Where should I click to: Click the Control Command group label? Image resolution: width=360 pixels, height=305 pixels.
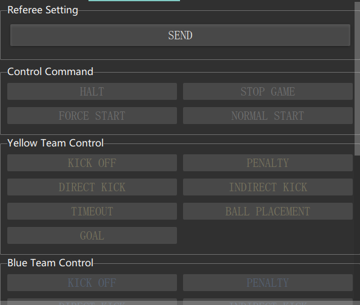pyautogui.click(x=50, y=71)
